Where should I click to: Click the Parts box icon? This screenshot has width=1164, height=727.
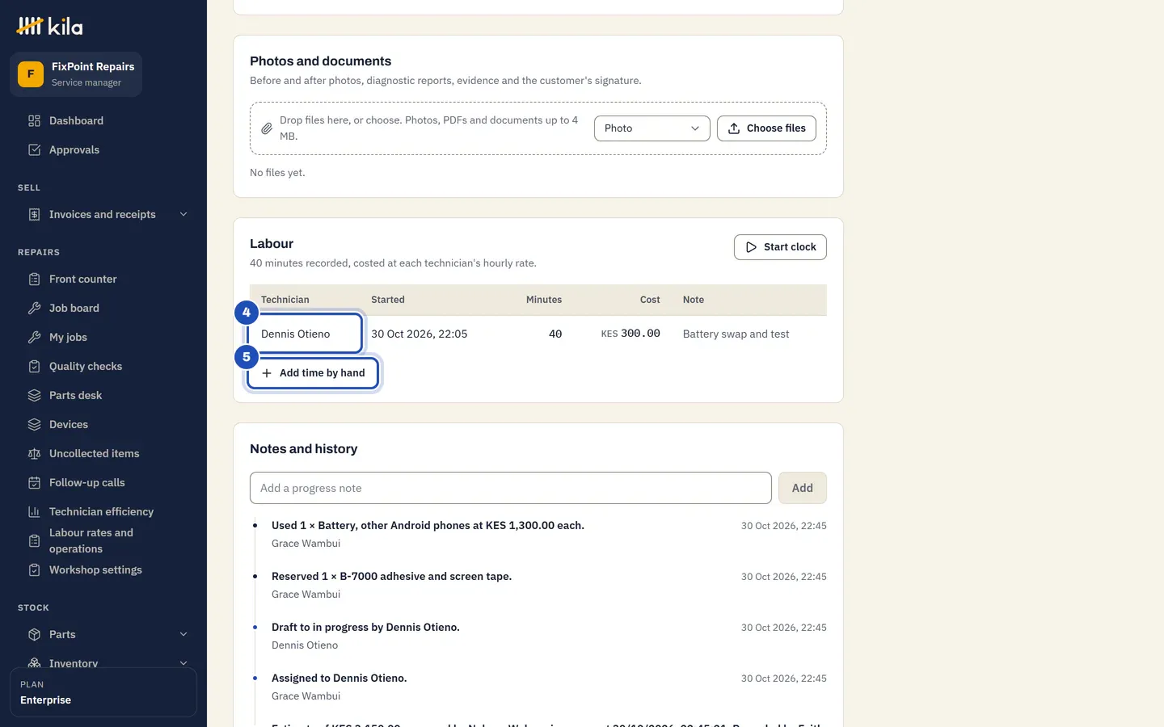(34, 634)
